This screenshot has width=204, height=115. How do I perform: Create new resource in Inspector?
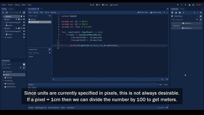(172, 13)
